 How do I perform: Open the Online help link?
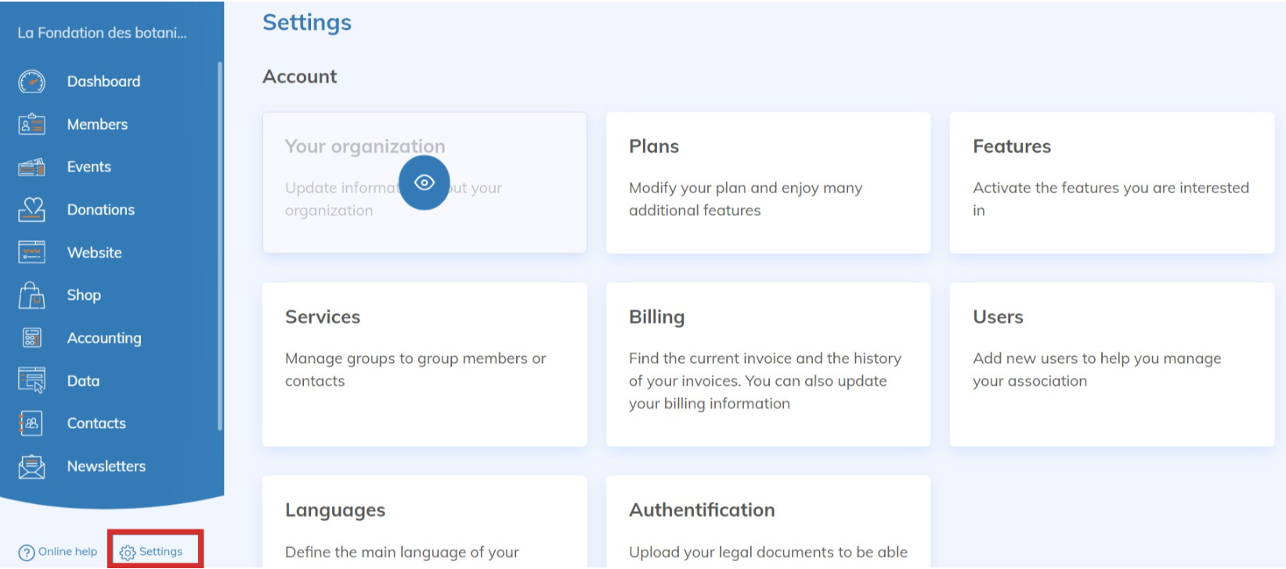59,552
